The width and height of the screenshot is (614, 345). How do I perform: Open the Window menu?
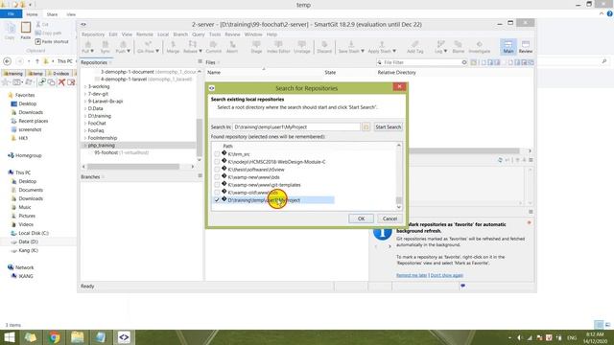[253, 34]
